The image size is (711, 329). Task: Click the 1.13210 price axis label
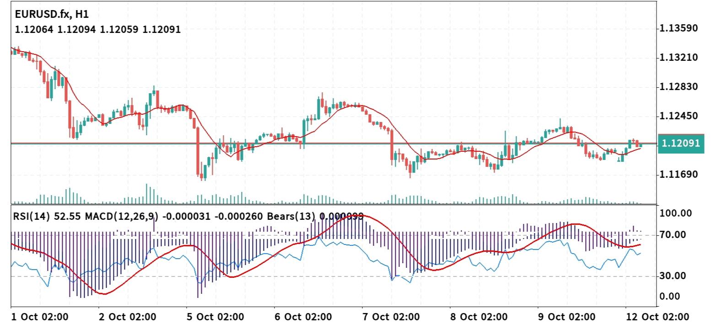[x=679, y=58]
